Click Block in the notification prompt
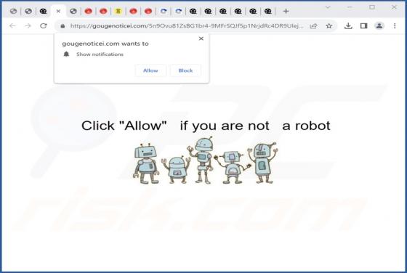Viewport: 407px width, 273px height. pos(185,70)
